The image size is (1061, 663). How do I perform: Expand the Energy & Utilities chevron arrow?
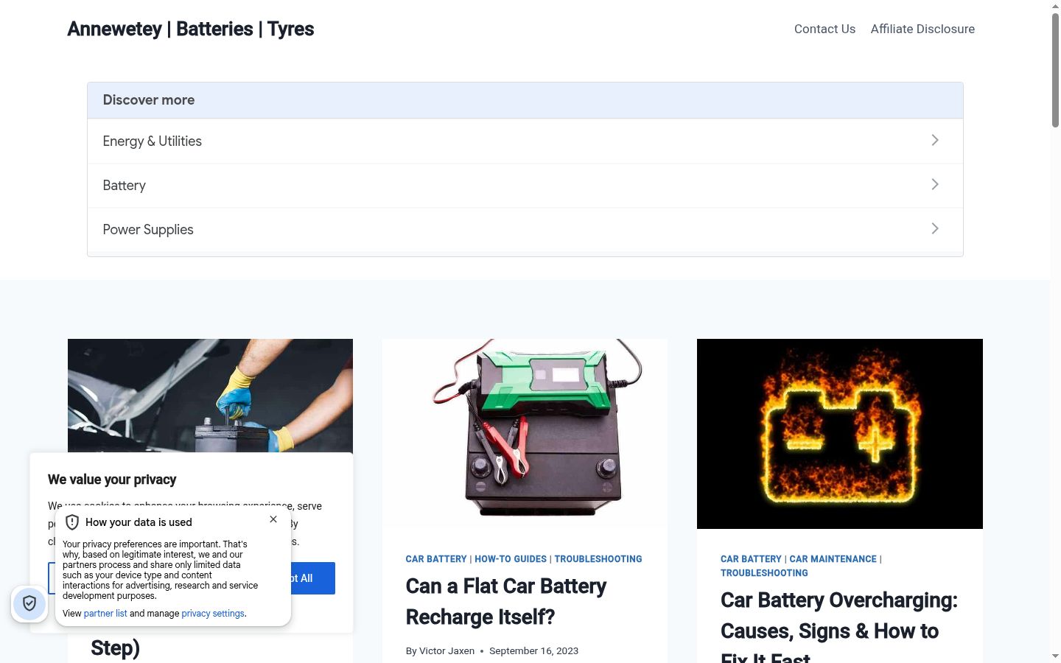[935, 140]
